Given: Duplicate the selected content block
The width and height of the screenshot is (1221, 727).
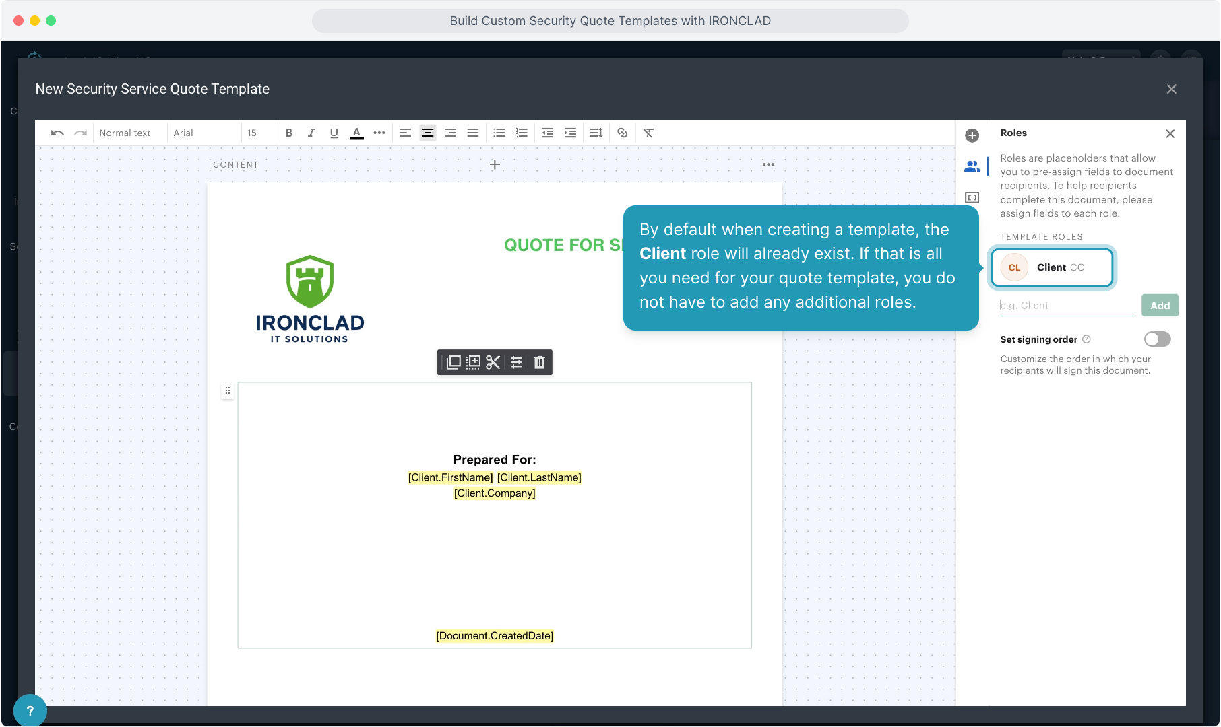Looking at the screenshot, I should [453, 362].
